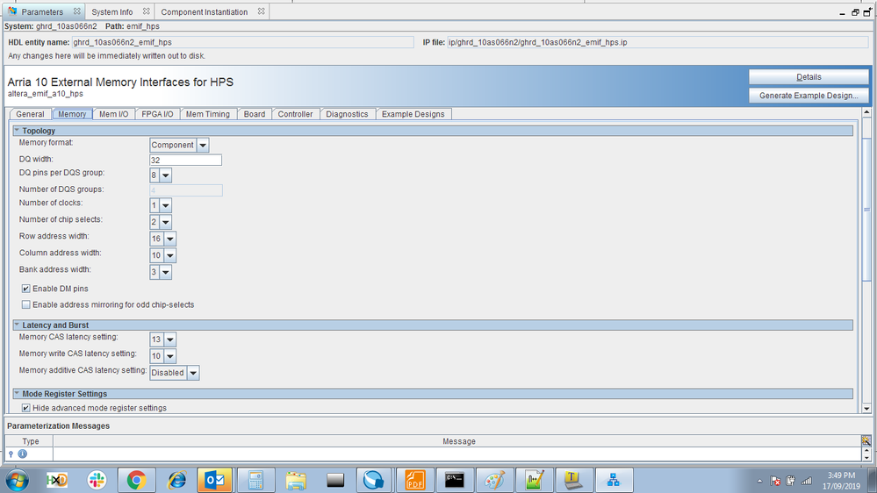The width and height of the screenshot is (877, 493).
Task: Click the message filter icon beside Message header
Action: coord(866,440)
